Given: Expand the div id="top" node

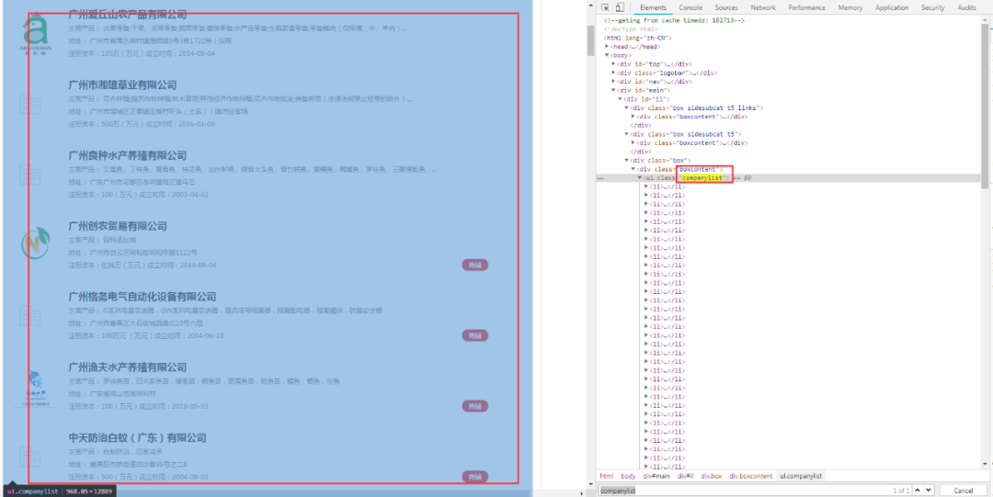Looking at the screenshot, I should pyautogui.click(x=613, y=64).
